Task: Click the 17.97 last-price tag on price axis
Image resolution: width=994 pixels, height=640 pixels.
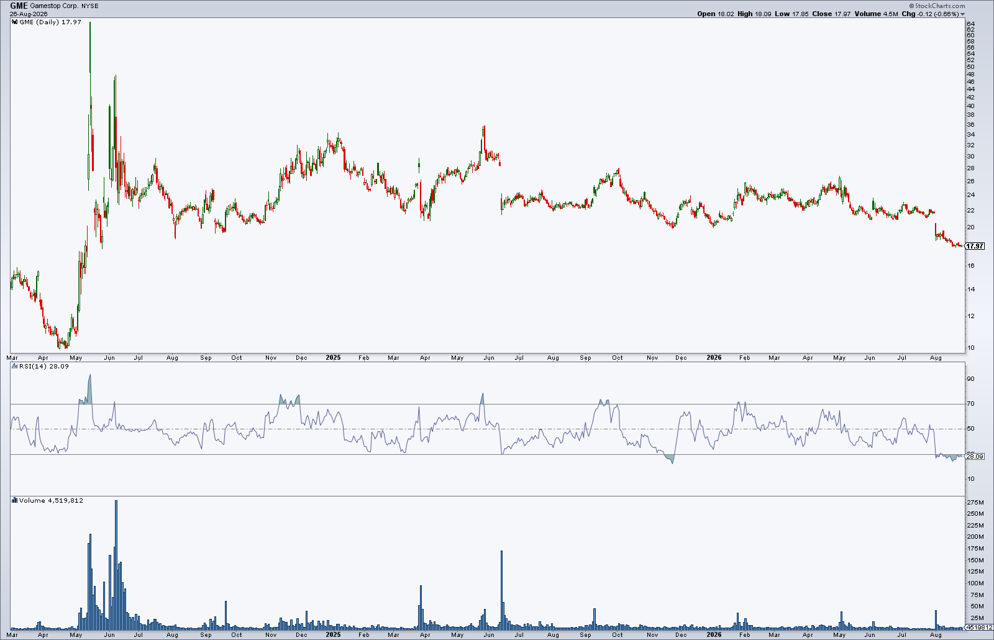Action: click(975, 246)
